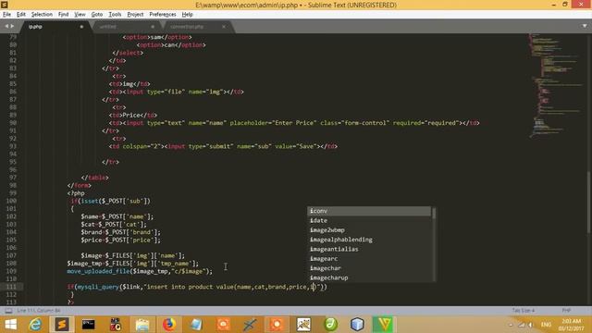Pick imageantialias from suggestions
The image size is (592, 333).
[x=369, y=249]
